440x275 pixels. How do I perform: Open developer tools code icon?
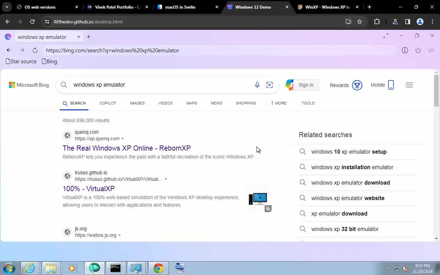[x=431, y=50]
